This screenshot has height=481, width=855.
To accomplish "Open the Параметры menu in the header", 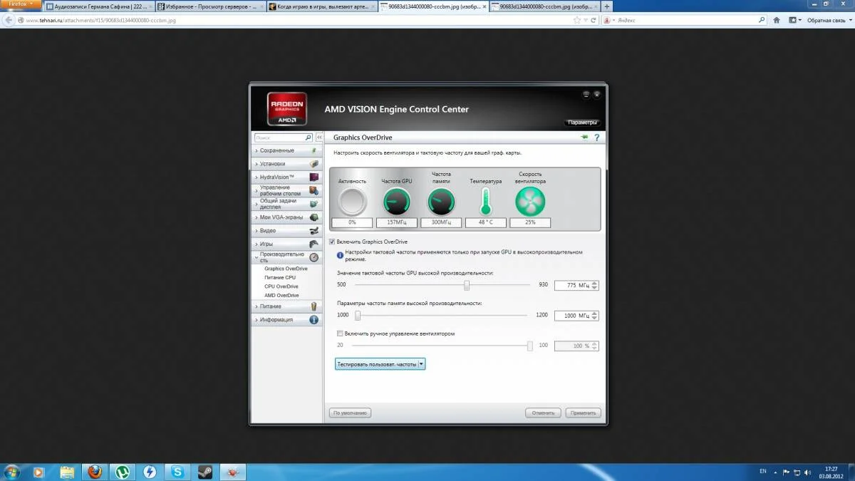I will (584, 123).
